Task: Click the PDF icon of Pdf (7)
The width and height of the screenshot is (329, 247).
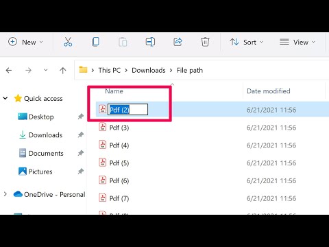Action: point(103,198)
